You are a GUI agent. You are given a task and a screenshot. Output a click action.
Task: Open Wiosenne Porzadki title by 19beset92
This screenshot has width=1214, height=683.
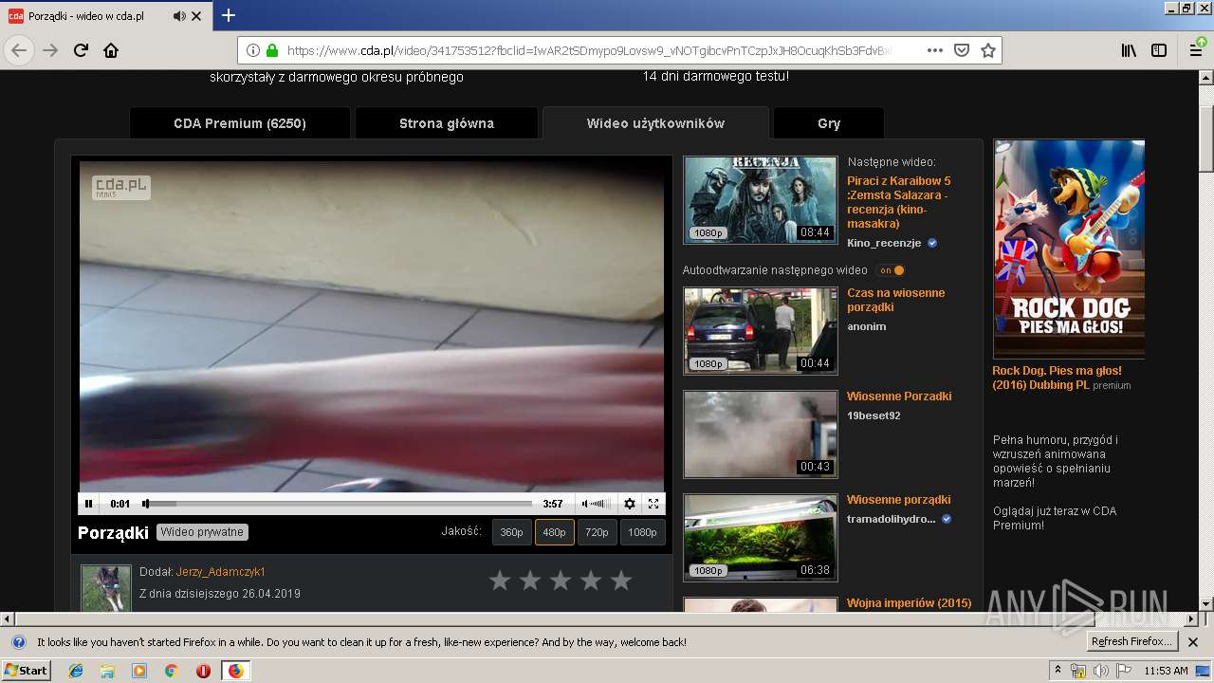[x=899, y=397]
